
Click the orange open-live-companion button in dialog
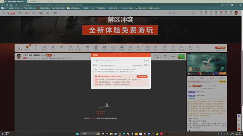click(142, 77)
